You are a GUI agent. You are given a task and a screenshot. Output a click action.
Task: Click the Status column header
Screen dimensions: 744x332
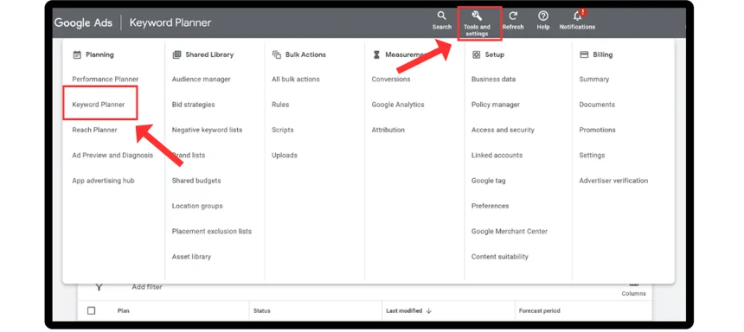(x=261, y=310)
